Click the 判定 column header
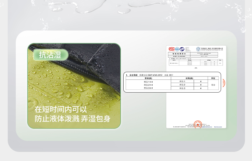The width and height of the screenshot is (252, 161). click(213, 78)
